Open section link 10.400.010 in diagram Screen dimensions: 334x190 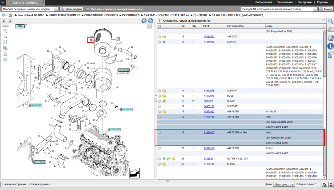(36, 105)
